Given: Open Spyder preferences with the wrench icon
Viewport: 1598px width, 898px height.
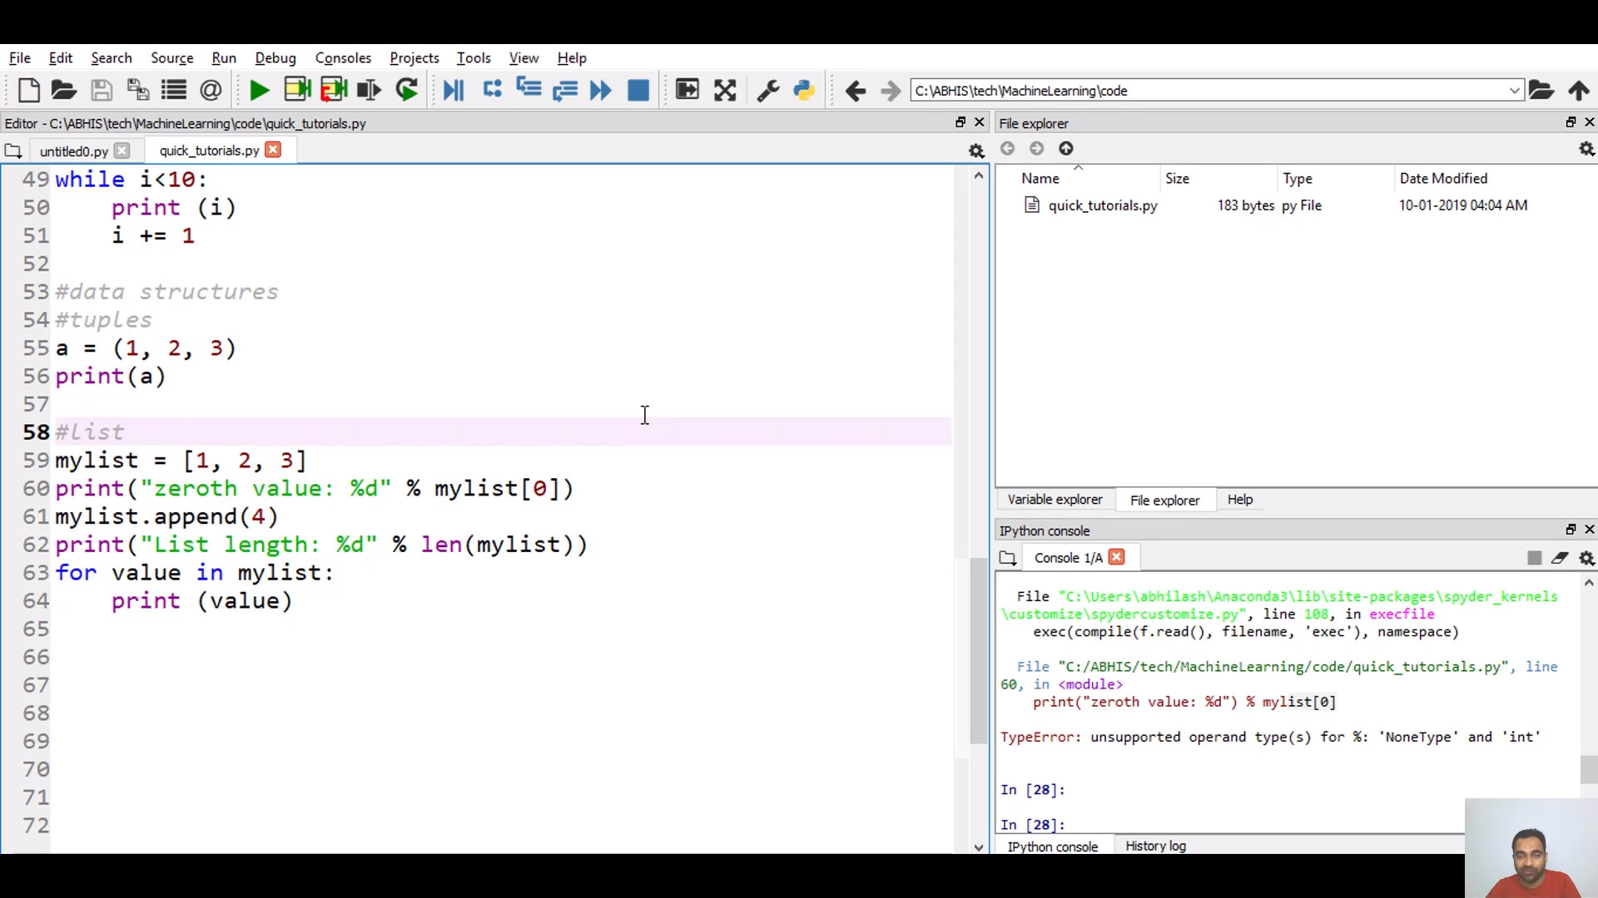Looking at the screenshot, I should pyautogui.click(x=767, y=90).
